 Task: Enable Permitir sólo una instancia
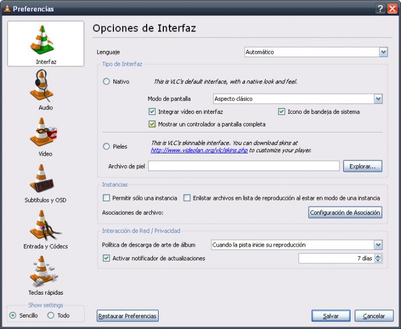click(106, 198)
